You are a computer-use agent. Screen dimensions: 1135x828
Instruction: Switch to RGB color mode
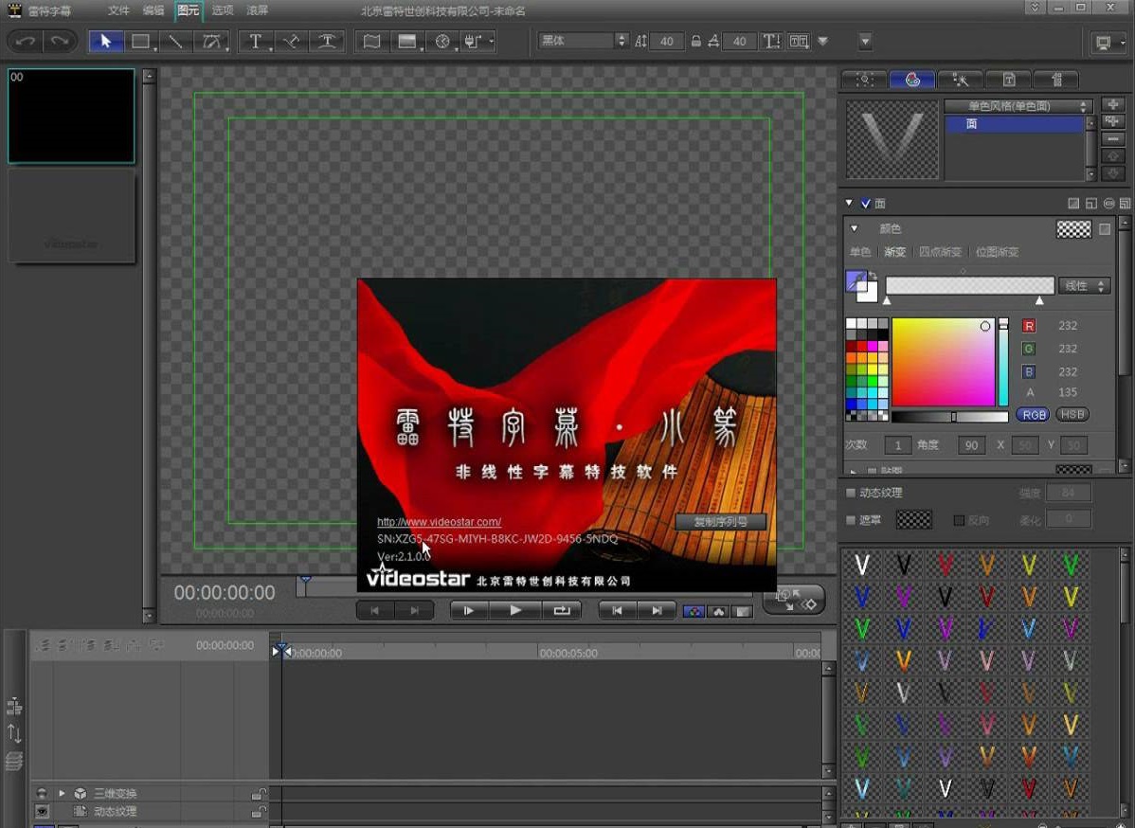click(1033, 415)
